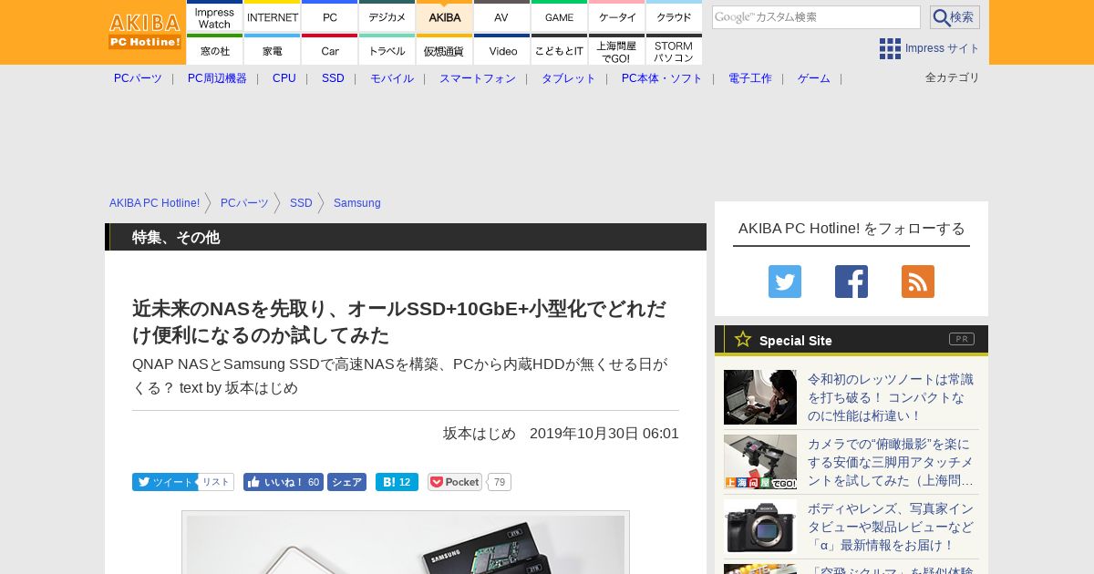Save article with the Pocket button
The width and height of the screenshot is (1094, 574).
455,482
